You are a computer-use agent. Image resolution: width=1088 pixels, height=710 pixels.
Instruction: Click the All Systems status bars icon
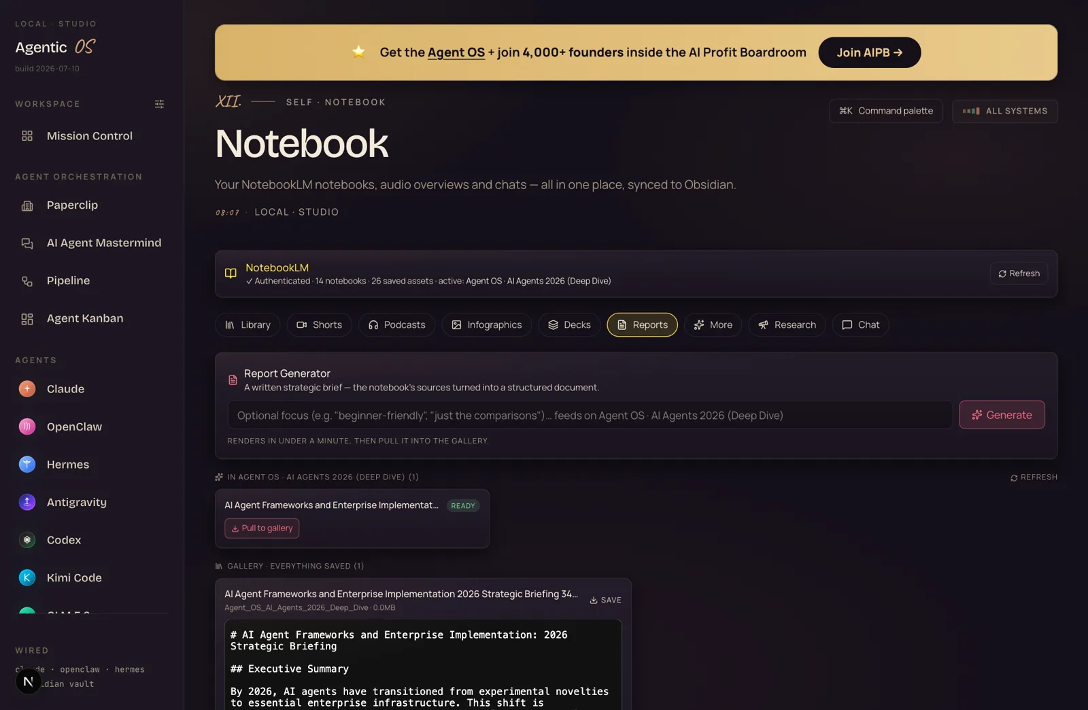[x=970, y=111]
